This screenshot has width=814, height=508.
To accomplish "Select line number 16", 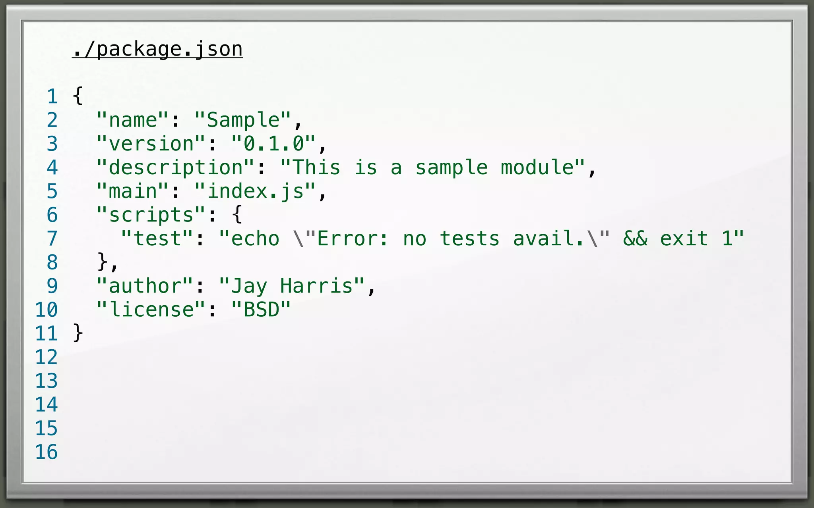I will [47, 452].
